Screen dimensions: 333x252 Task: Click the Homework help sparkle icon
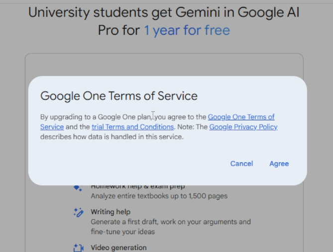[78, 188]
